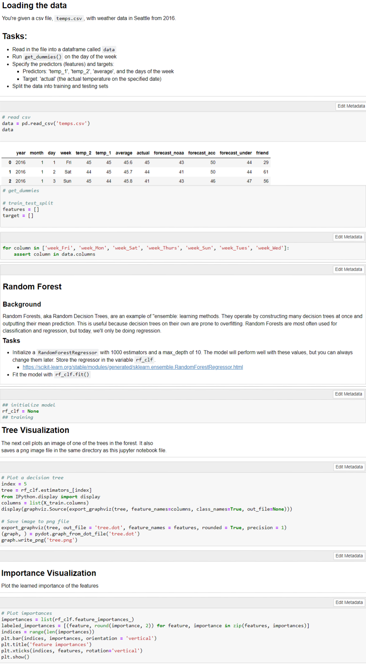This screenshot has width=366, height=664.
Task: Open the scikit-learn RandomForestRegressor documentation link
Action: tap(133, 367)
